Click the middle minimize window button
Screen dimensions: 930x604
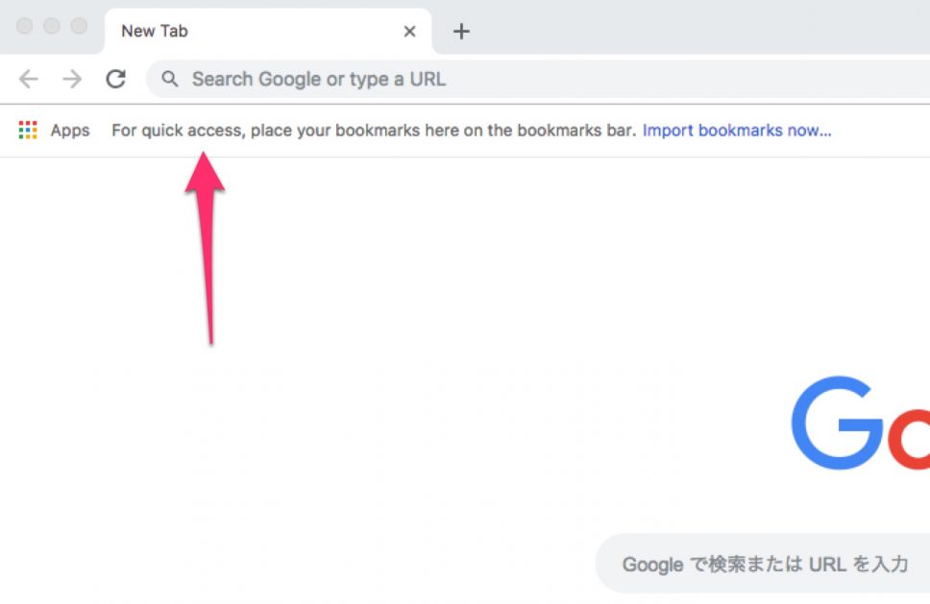52,26
